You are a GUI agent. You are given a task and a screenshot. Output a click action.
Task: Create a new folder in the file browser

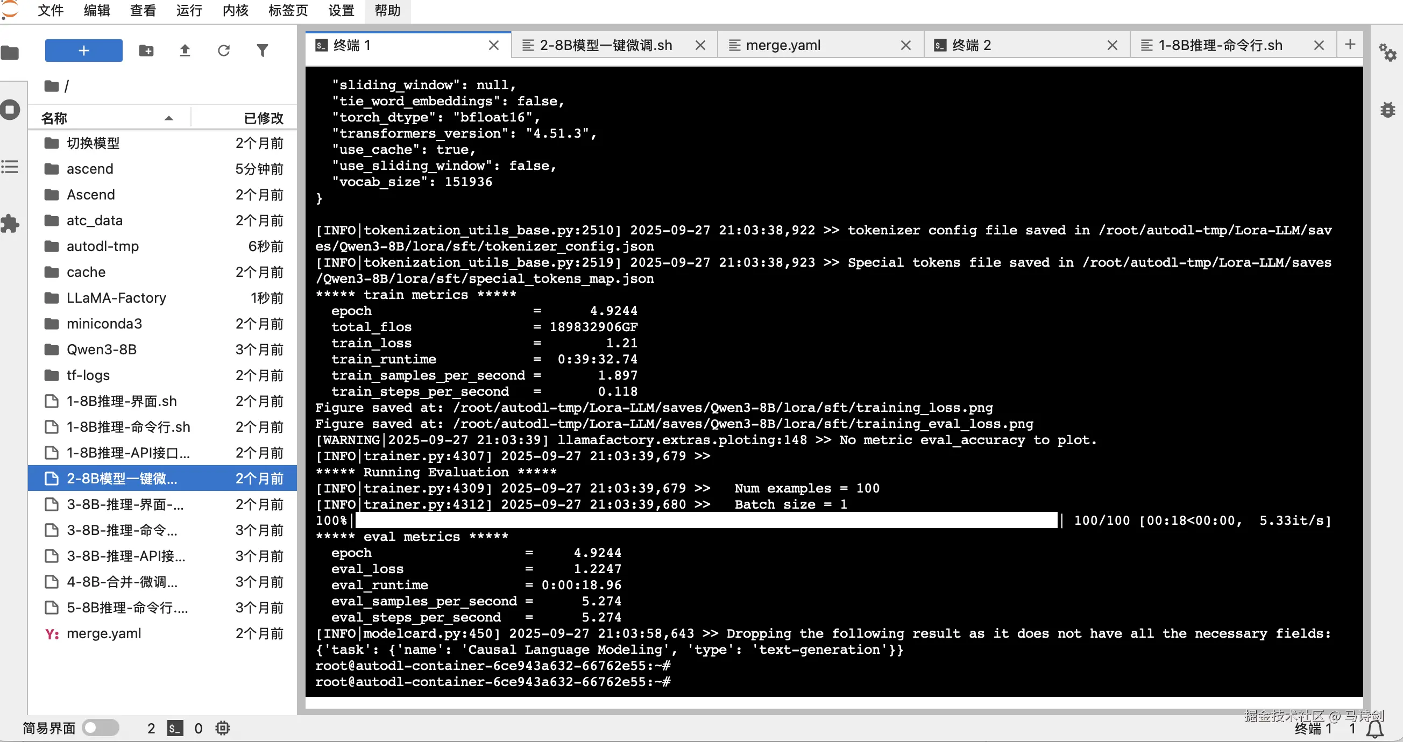click(x=146, y=50)
